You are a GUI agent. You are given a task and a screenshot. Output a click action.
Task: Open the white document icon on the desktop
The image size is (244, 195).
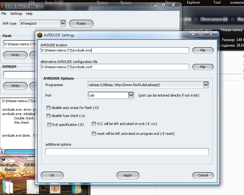click(33, 187)
